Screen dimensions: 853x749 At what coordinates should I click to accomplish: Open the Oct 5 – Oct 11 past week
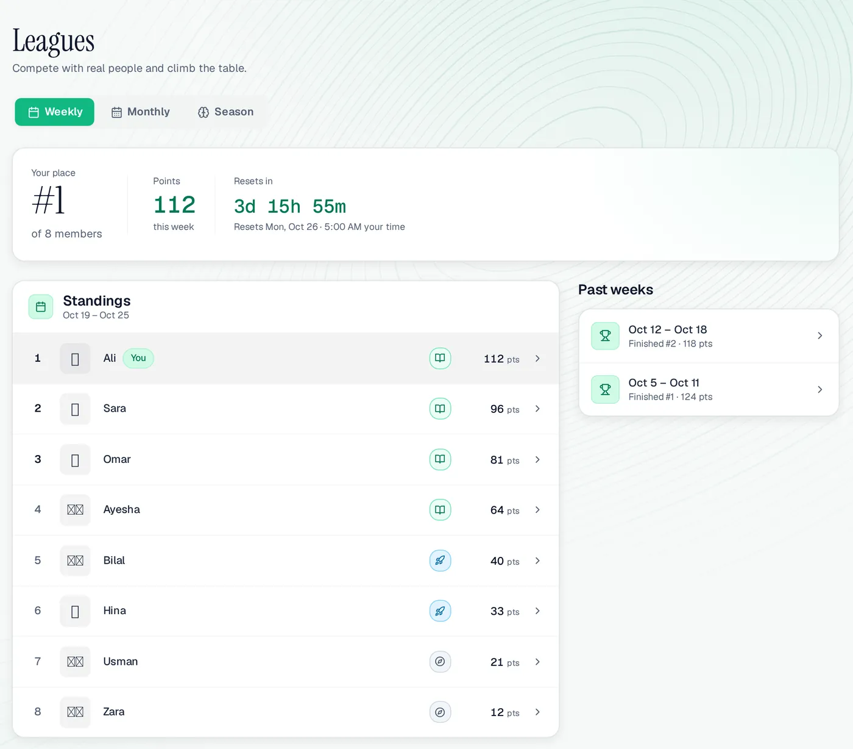709,389
